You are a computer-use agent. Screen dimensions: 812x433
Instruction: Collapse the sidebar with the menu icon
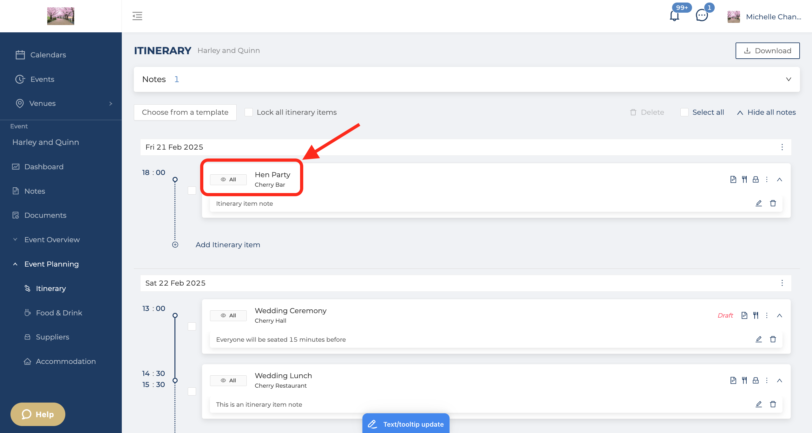[x=137, y=16]
